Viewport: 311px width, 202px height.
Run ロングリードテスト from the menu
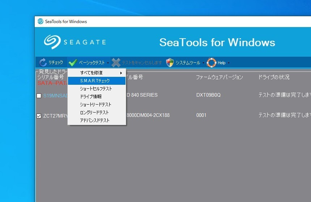(94, 113)
